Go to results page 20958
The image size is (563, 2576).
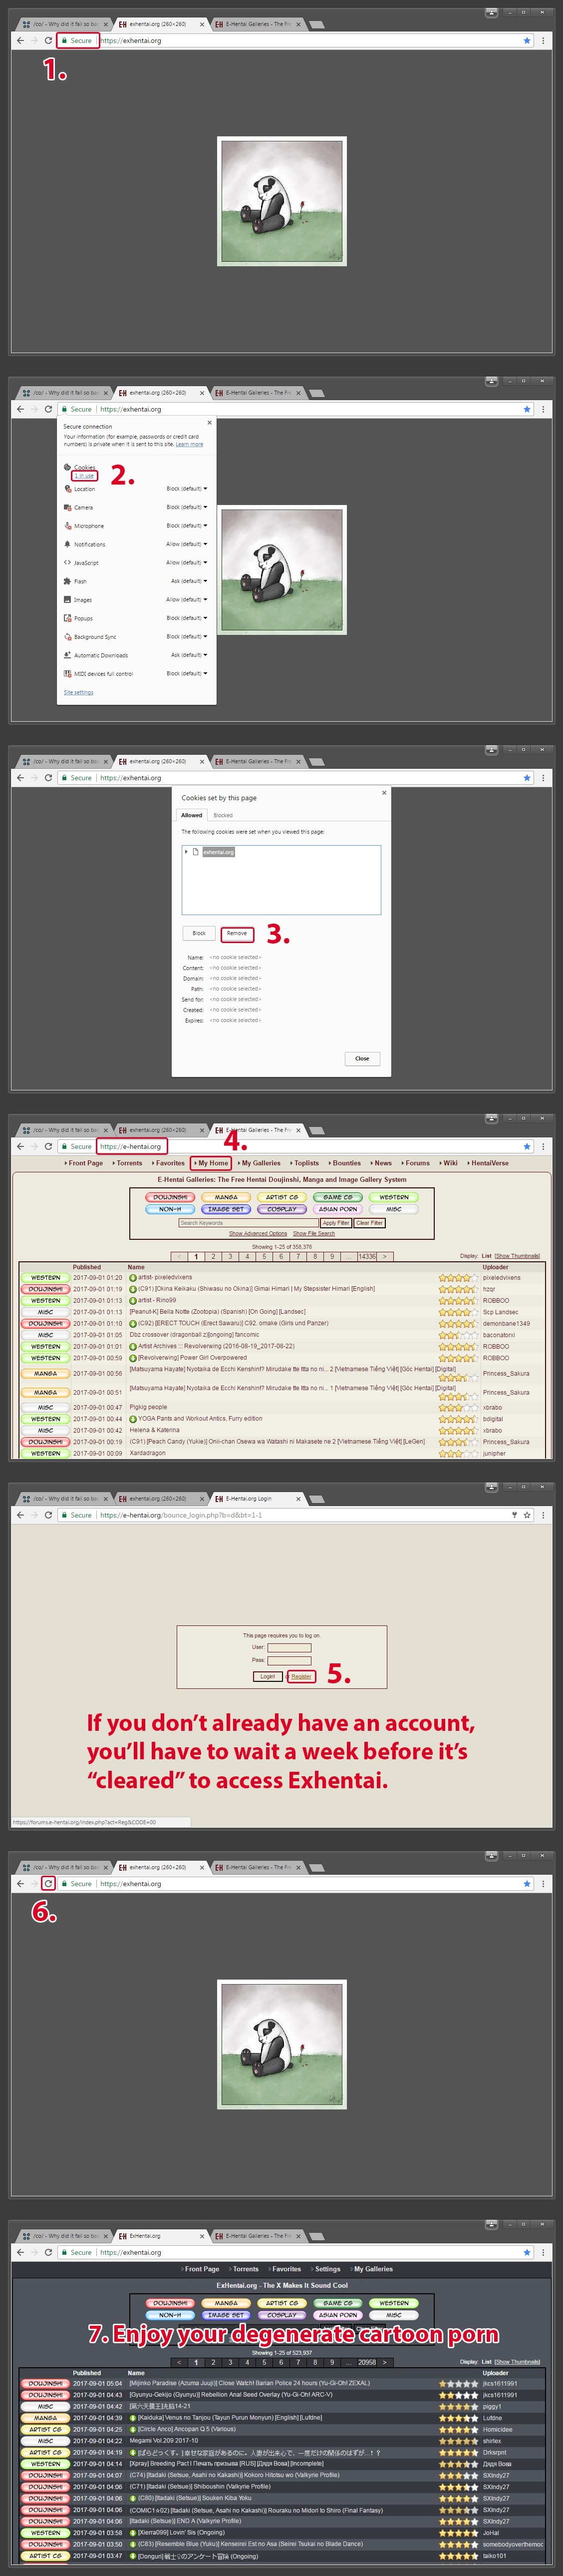coord(367,2363)
